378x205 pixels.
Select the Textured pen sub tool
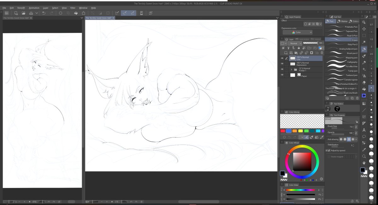[341, 75]
